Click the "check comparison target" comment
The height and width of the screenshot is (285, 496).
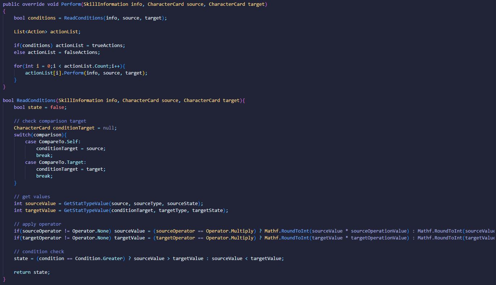pos(50,121)
